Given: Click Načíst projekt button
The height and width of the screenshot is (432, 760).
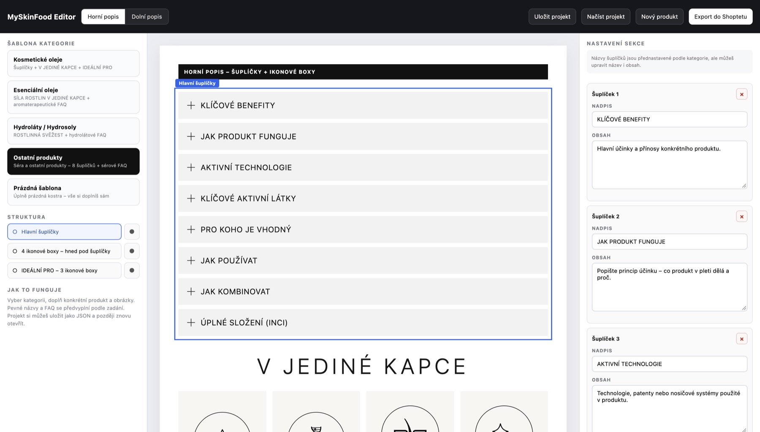Looking at the screenshot, I should (x=605, y=16).
